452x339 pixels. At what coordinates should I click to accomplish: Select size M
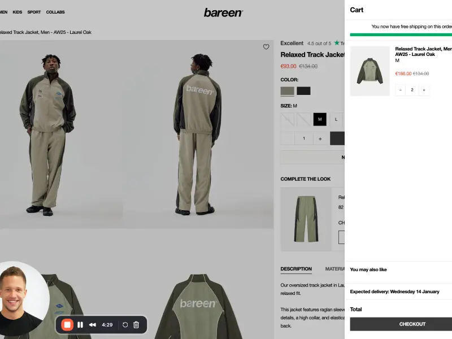pos(320,119)
